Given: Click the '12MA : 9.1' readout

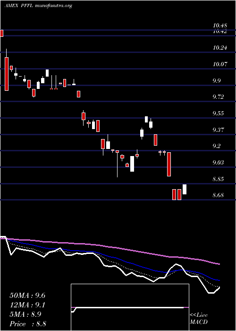Looking at the screenshot, I should (x=27, y=305).
